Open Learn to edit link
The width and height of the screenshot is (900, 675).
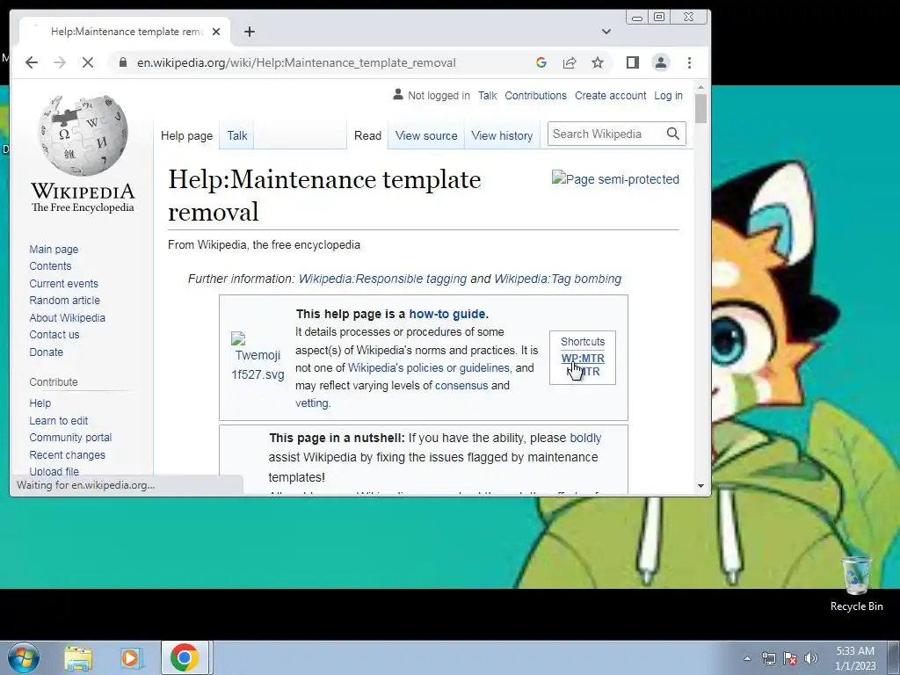coord(59,420)
